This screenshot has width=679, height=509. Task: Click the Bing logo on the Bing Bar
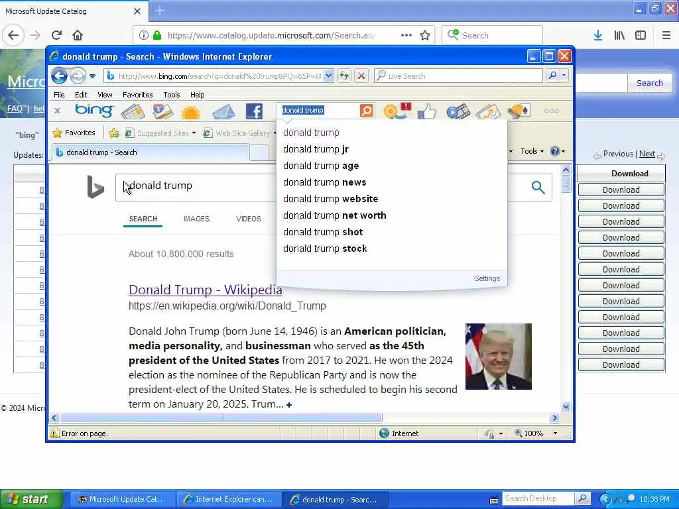click(94, 111)
